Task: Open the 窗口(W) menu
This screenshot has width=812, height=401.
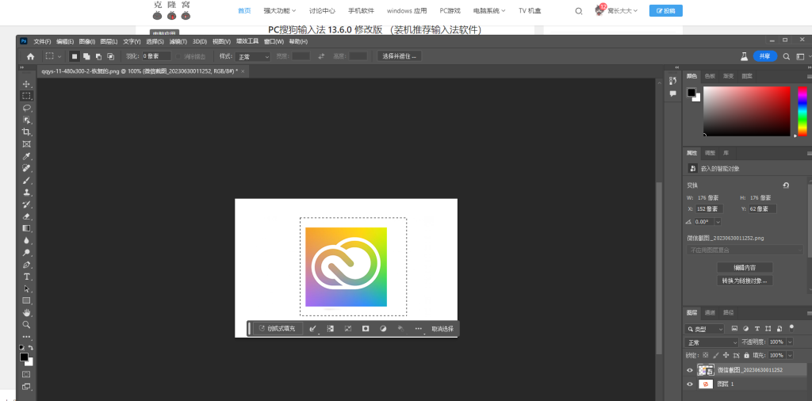Action: (x=274, y=41)
